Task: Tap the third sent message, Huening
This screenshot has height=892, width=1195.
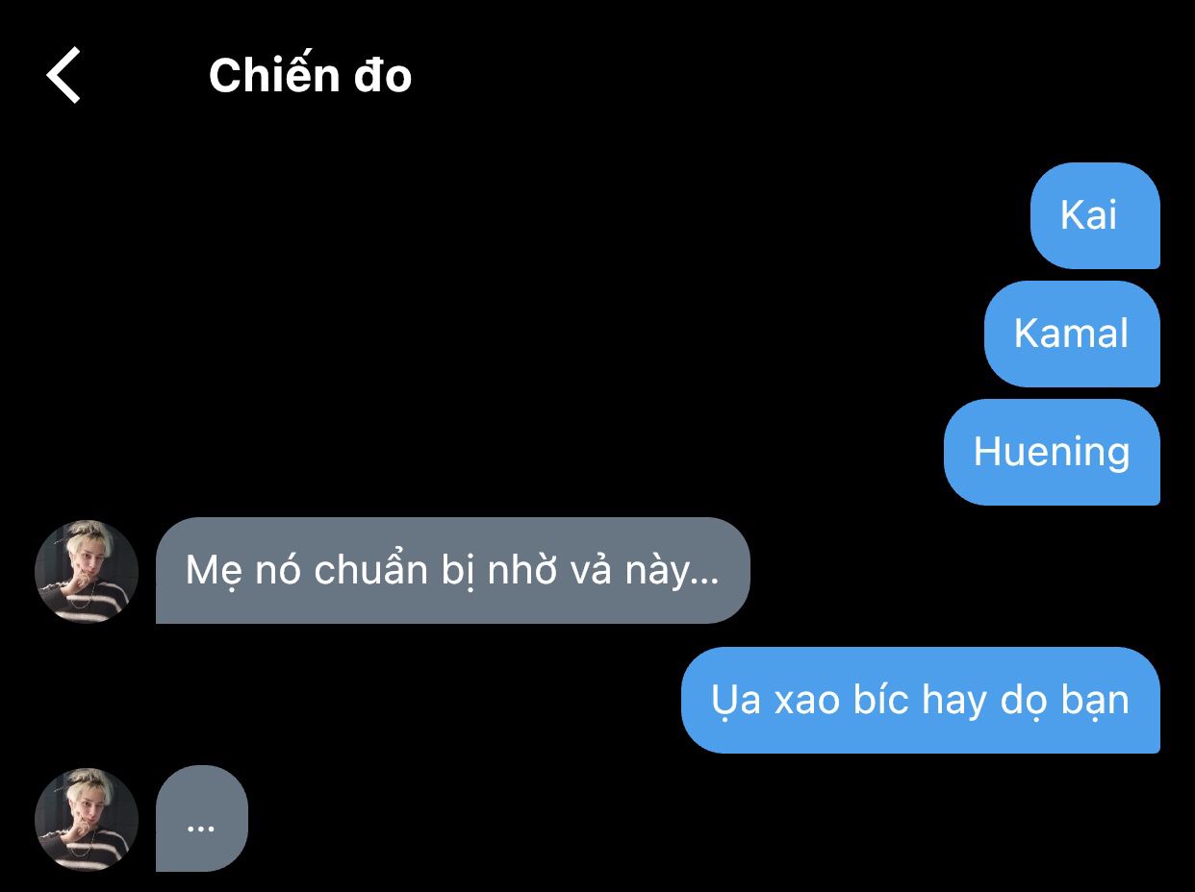Action: (x=1052, y=452)
